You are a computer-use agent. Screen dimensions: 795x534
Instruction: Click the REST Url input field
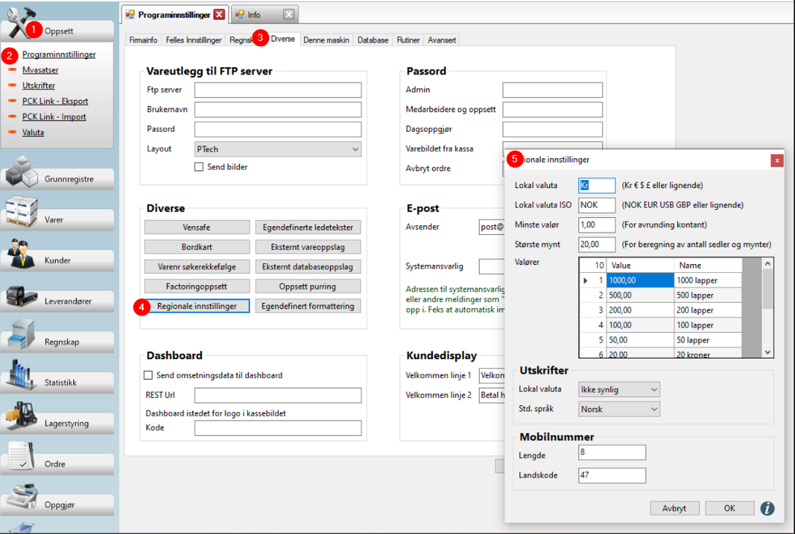point(278,395)
